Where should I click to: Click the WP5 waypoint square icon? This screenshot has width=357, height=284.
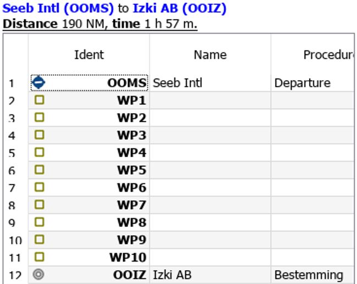pyautogui.click(x=40, y=170)
